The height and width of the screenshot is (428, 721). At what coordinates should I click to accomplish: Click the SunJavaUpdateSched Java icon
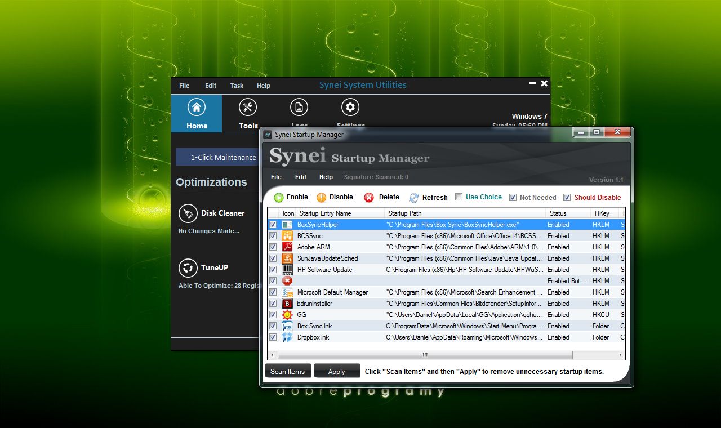[287, 258]
